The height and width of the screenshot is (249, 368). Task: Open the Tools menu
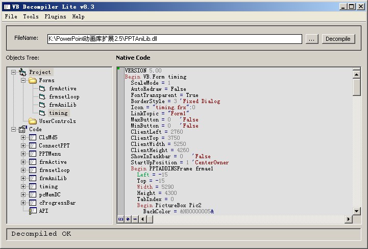[x=31, y=16]
